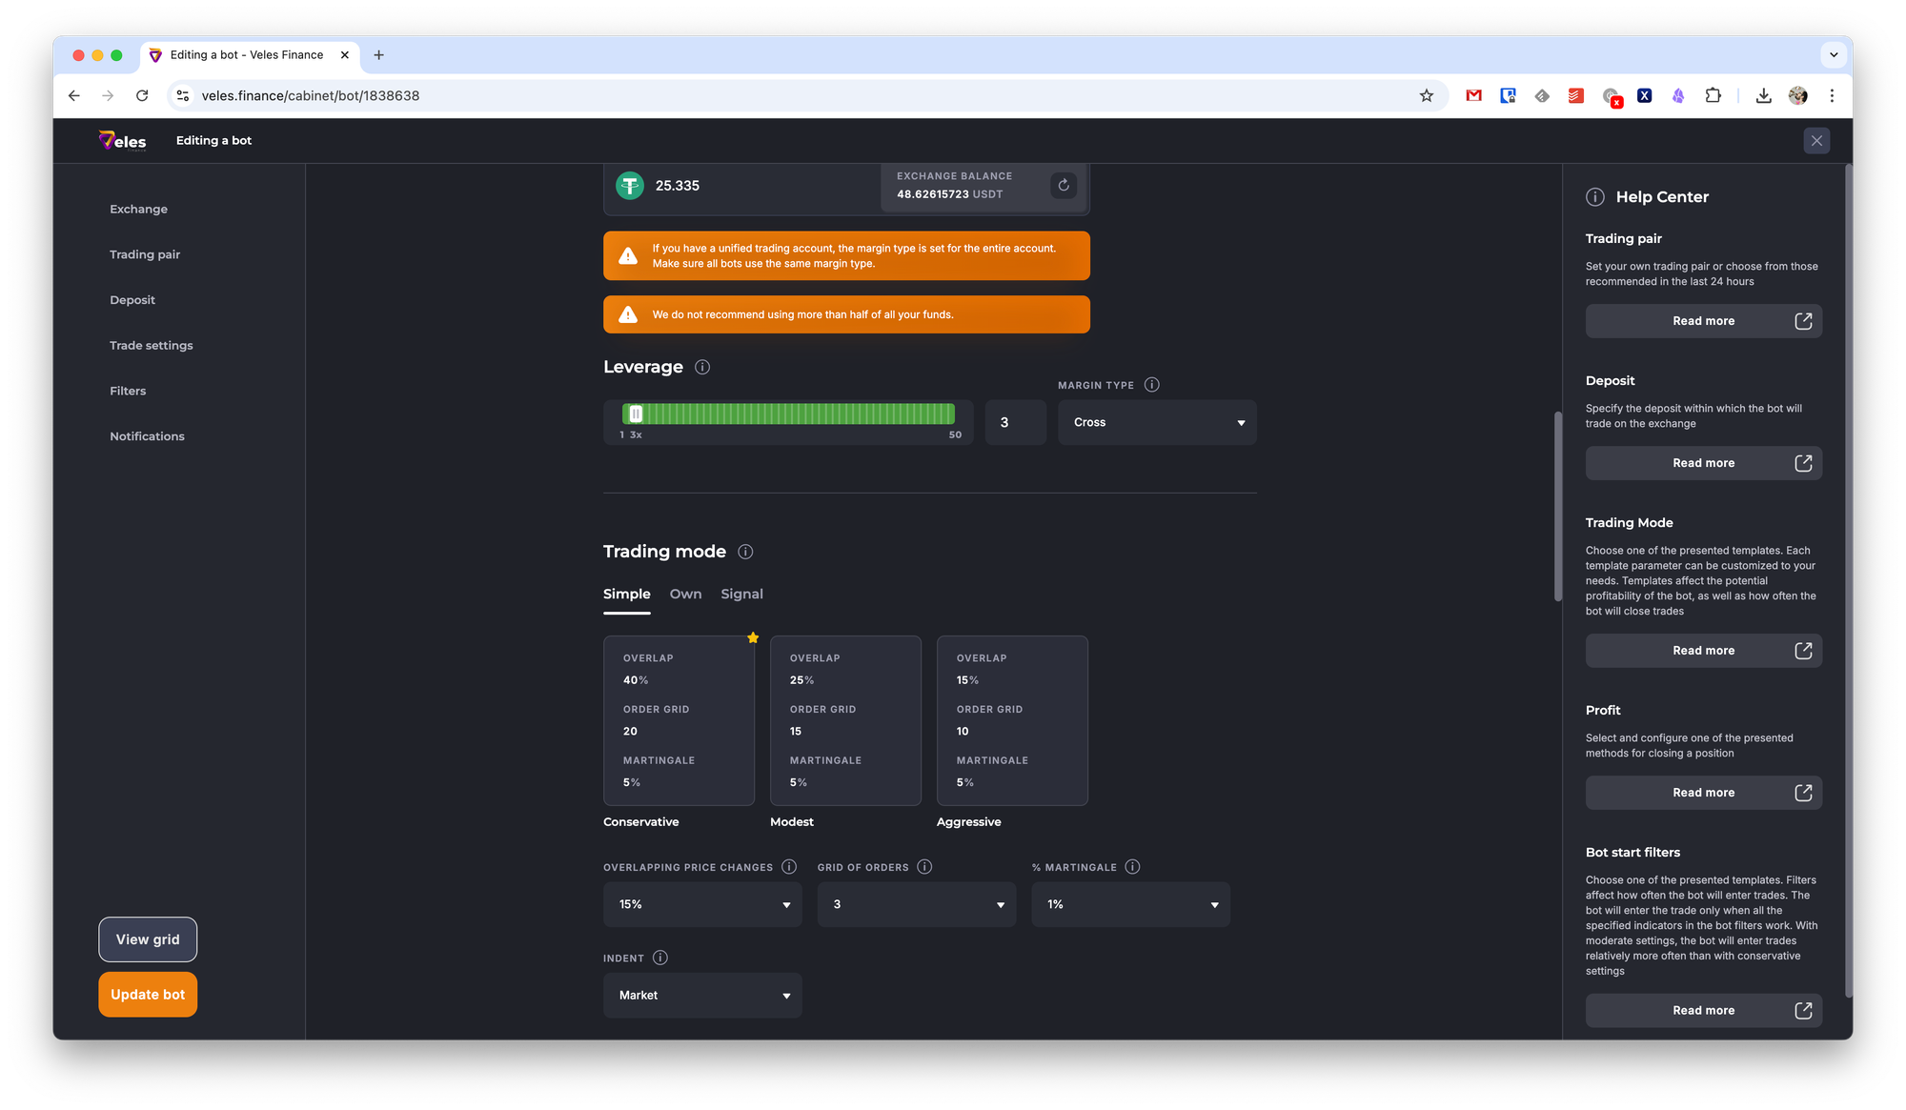Click the Indent info icon
Screen dimensions: 1906x1110
point(659,958)
